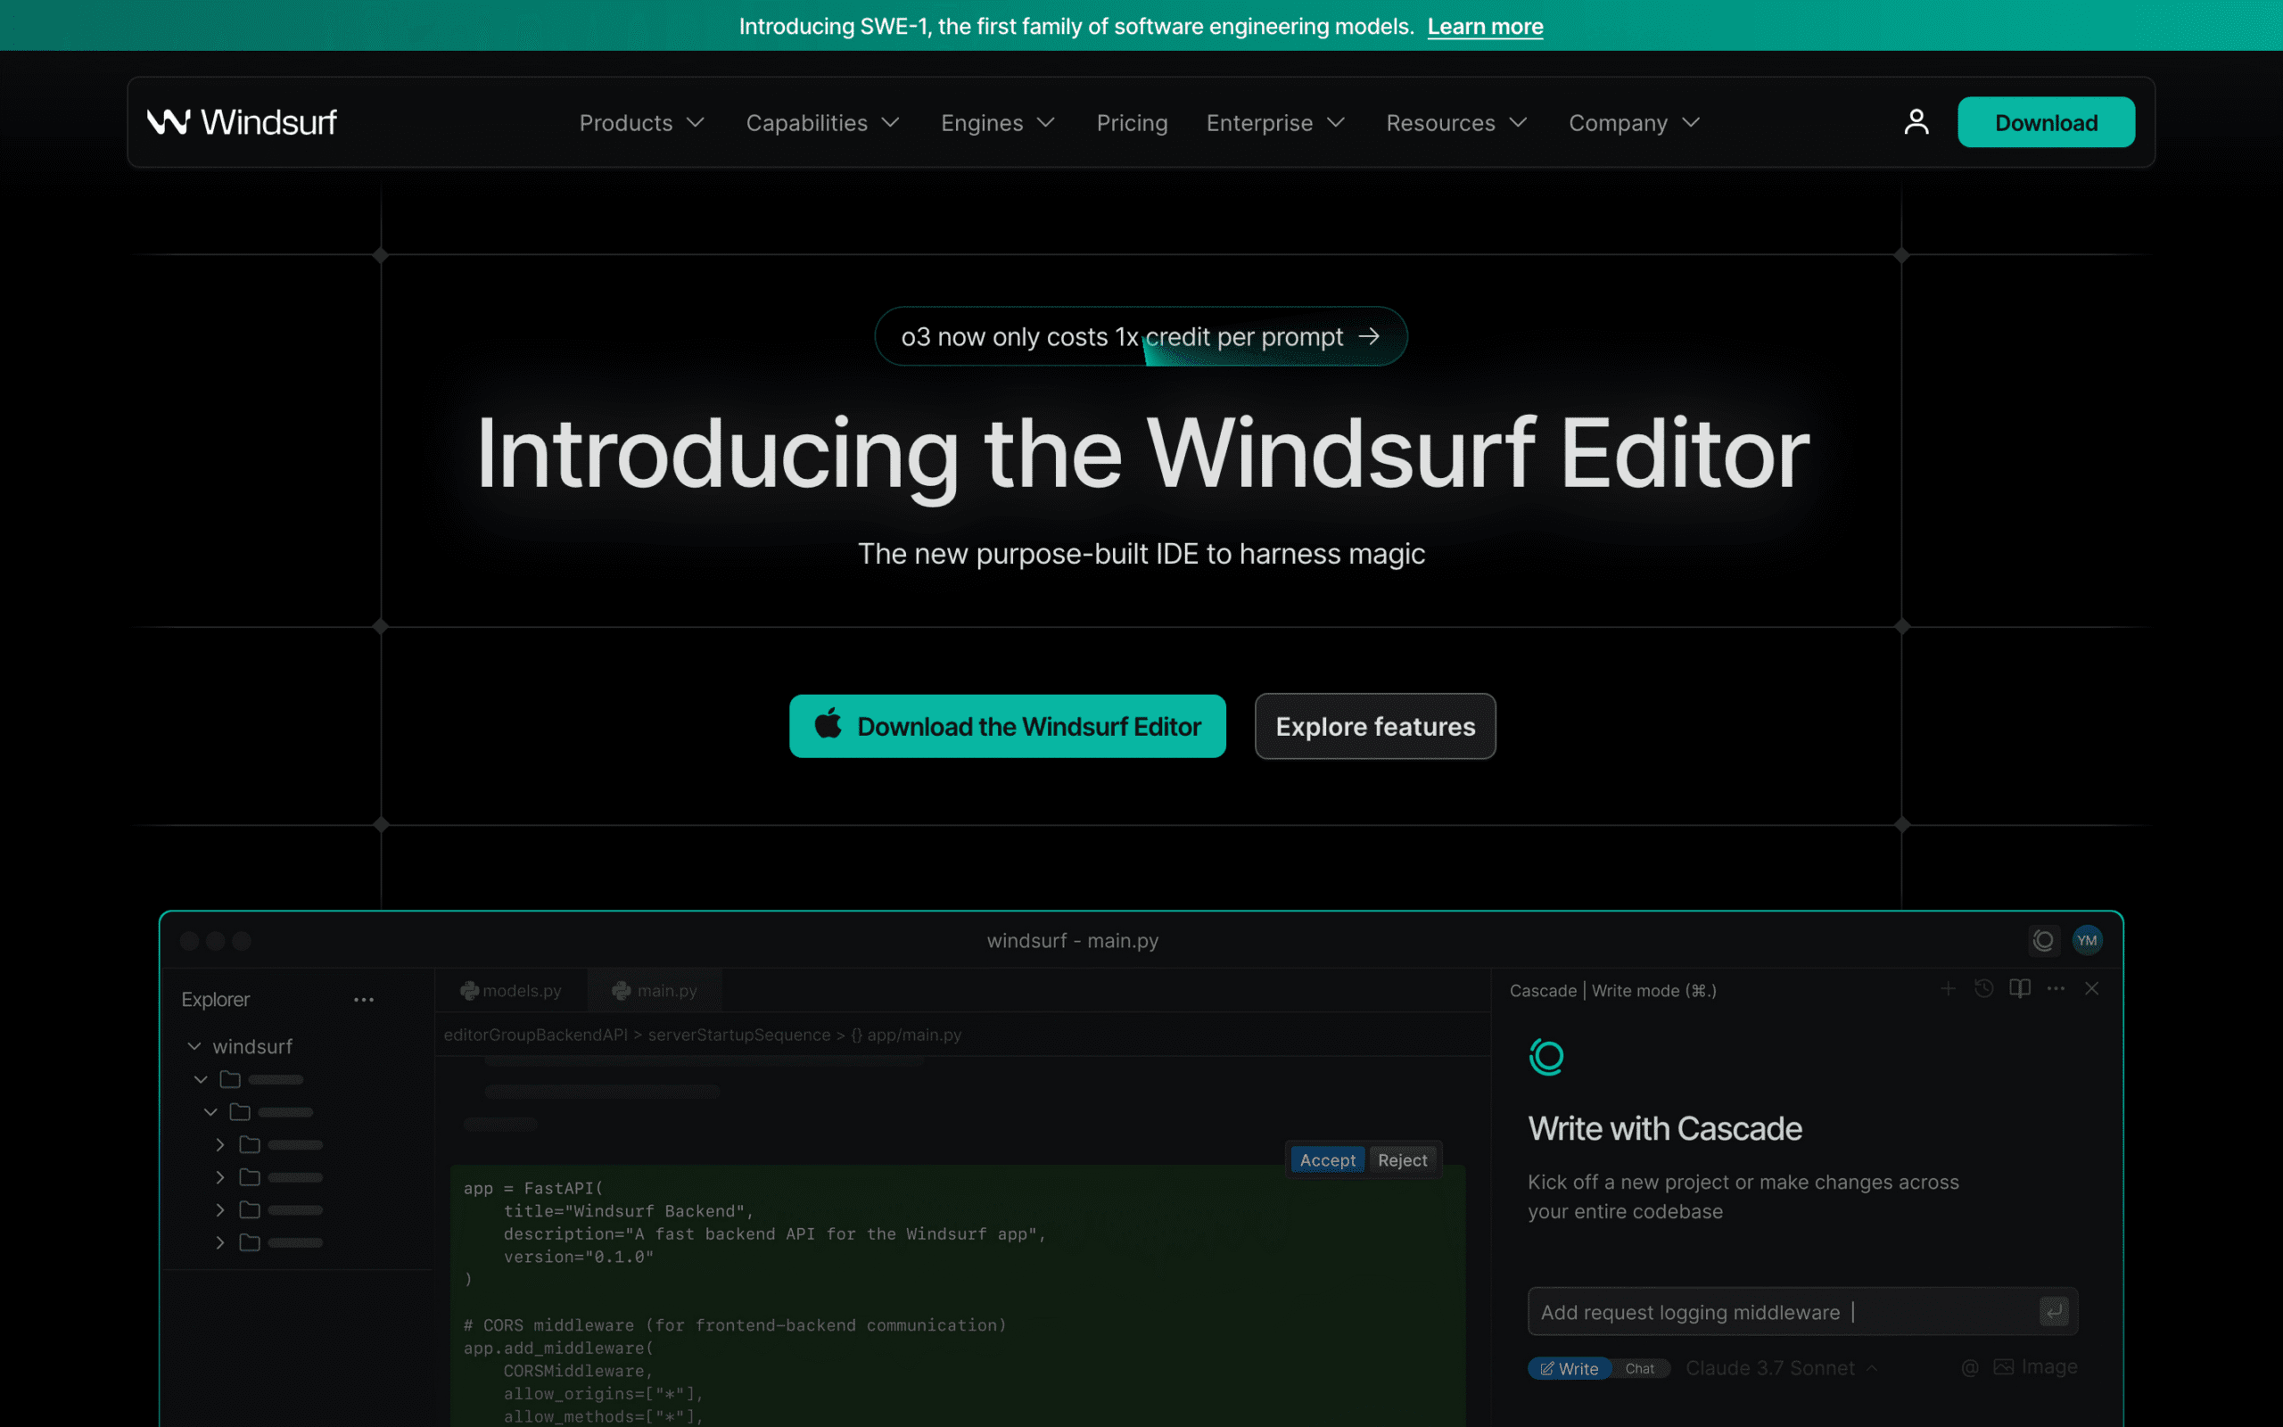Expand the Products menu
Image resolution: width=2283 pixels, height=1427 pixels.
pyautogui.click(x=641, y=123)
